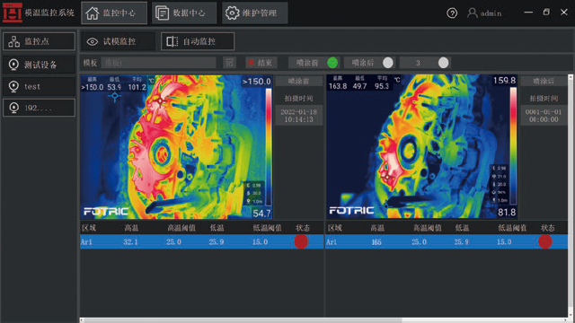The image size is (575, 323).
Task: Open 试模监控 eye view
Action: pos(118,41)
